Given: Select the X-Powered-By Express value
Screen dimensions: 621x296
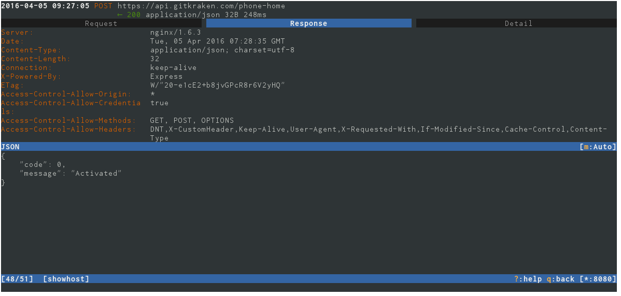Looking at the screenshot, I should coord(166,77).
